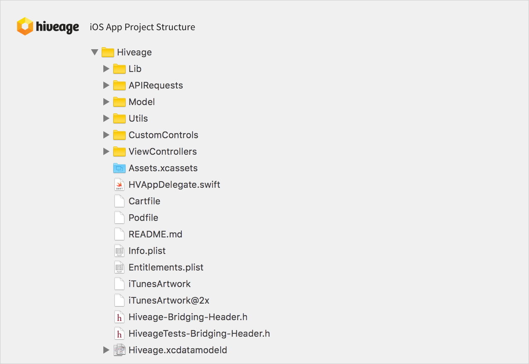This screenshot has width=529, height=364.
Task: Expand the ViewControllers folder triangle
Action: [106, 151]
